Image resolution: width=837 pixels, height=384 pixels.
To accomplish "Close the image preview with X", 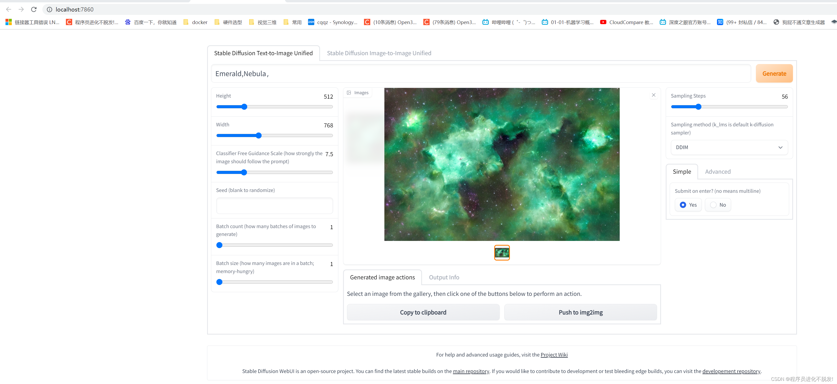I will click(x=653, y=95).
